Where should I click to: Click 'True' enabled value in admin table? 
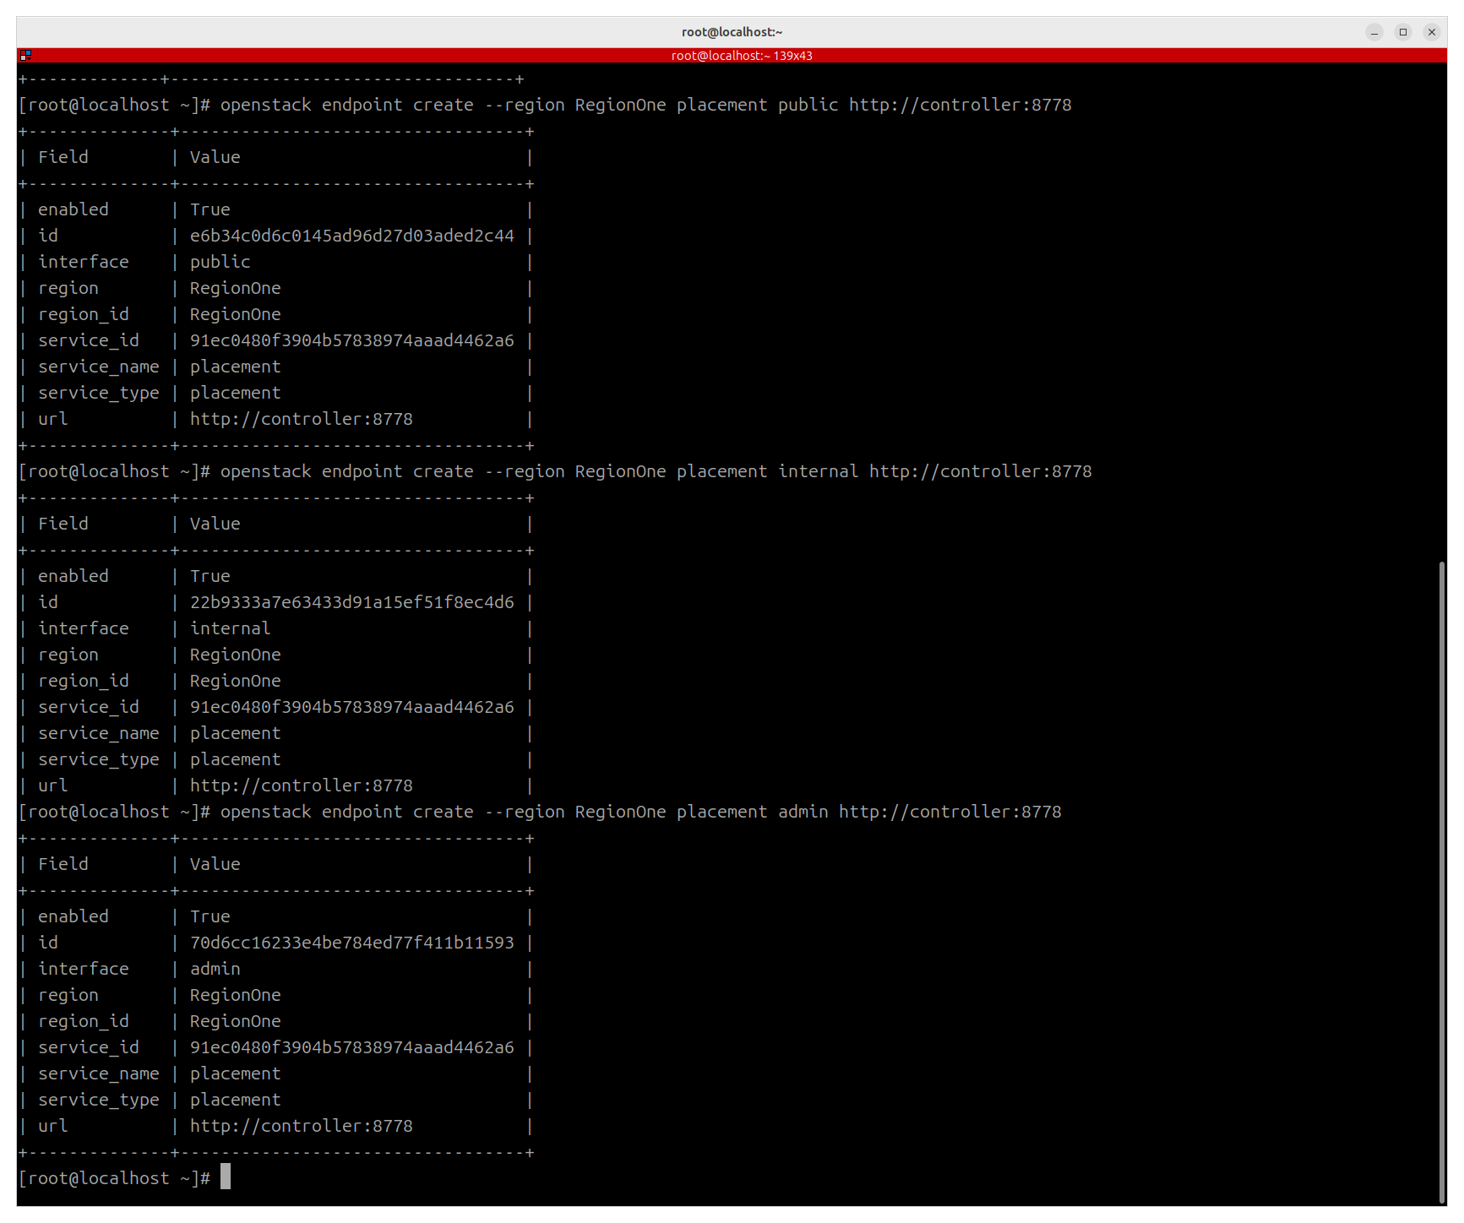(x=210, y=916)
